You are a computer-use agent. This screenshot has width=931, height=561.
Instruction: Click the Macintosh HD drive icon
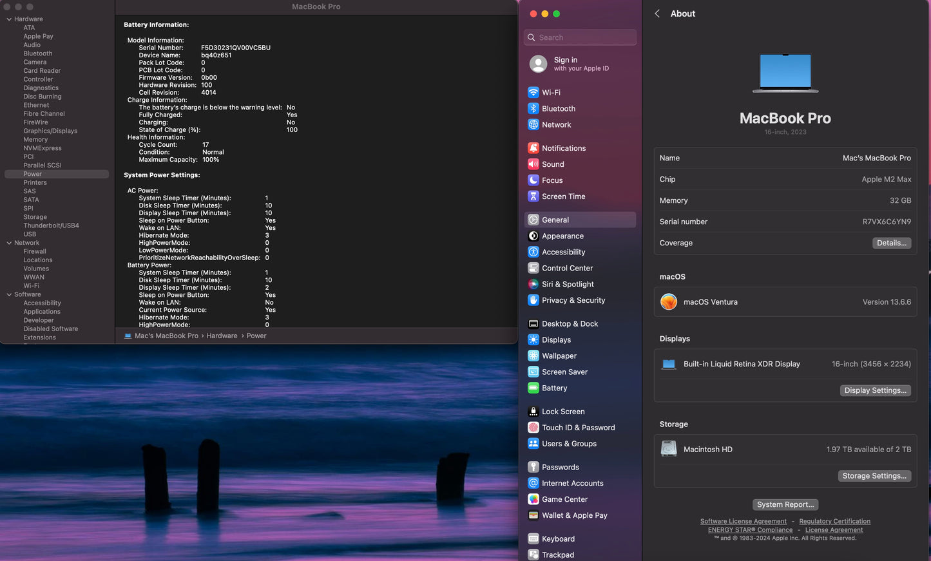click(669, 449)
